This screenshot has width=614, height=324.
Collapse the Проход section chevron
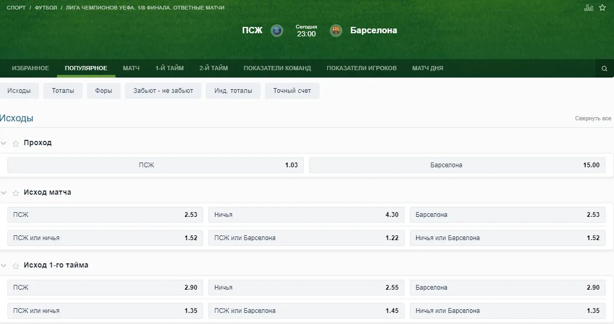pos(4,144)
